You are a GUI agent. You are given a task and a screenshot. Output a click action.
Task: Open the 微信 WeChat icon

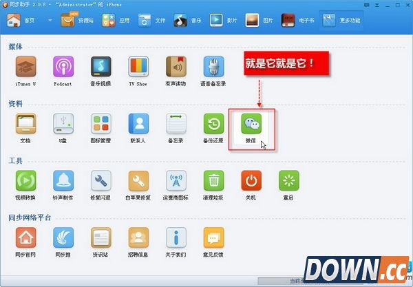pos(251,124)
